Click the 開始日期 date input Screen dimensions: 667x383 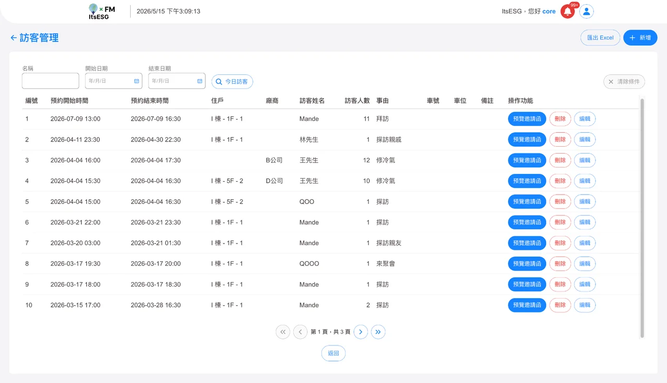pyautogui.click(x=114, y=81)
